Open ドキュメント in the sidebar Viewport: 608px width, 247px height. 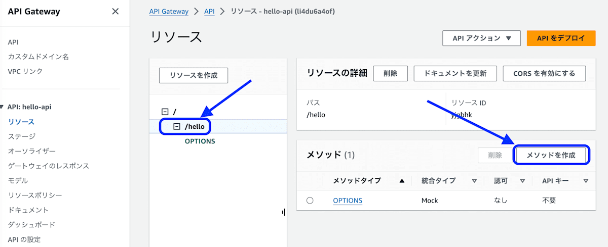coord(28,210)
